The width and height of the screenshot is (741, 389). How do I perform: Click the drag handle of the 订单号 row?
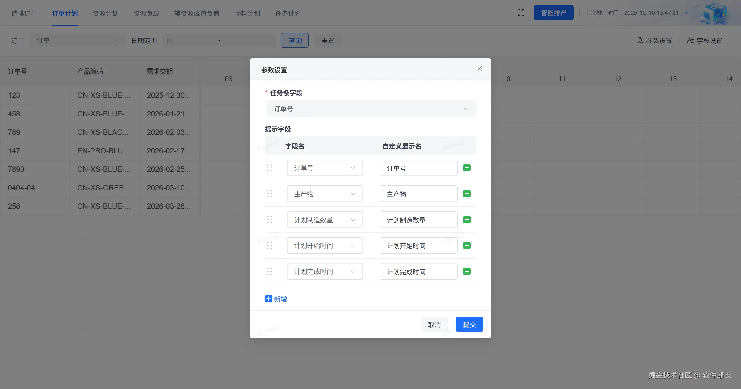click(x=269, y=168)
